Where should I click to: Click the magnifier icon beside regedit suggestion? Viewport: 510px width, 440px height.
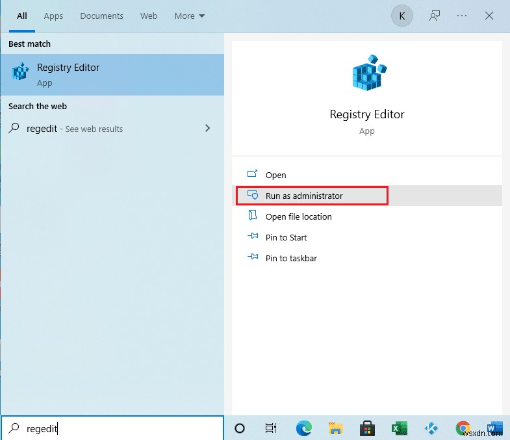[x=14, y=128]
